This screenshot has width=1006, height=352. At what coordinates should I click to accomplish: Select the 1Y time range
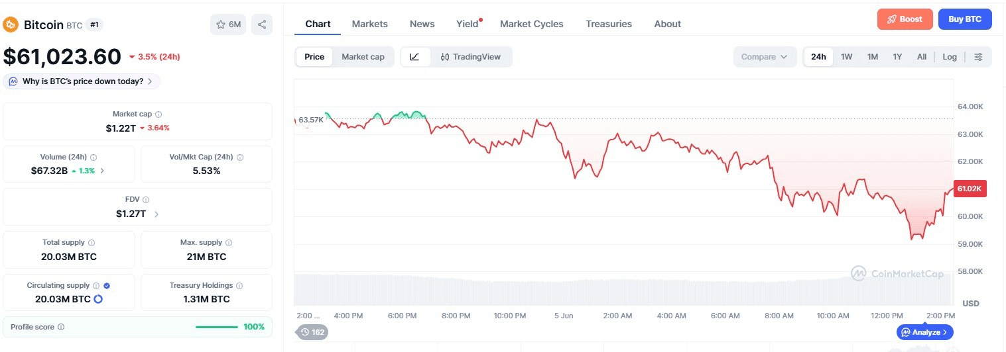coord(897,57)
